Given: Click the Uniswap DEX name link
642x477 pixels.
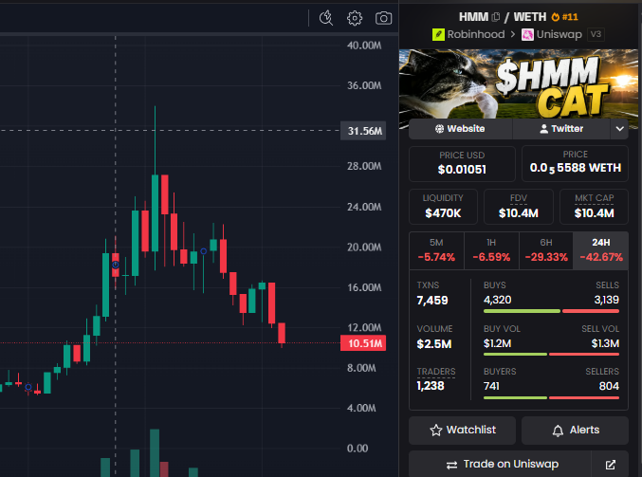Looking at the screenshot, I should 559,34.
